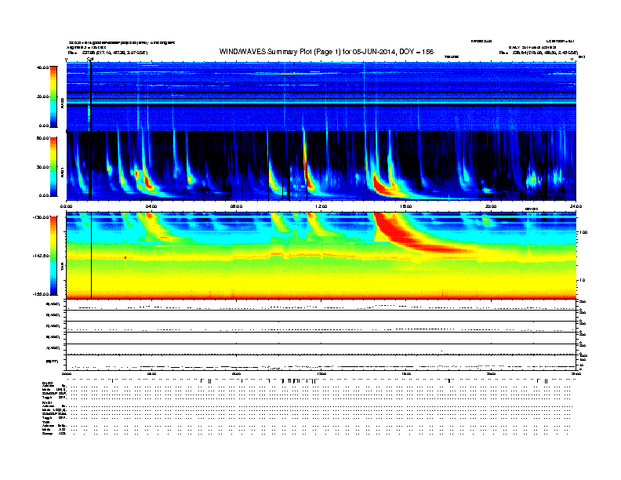Screen dimensions: 621x480
Task: Click the 40.00 label on RAD2 color scale
Action: 42,67
